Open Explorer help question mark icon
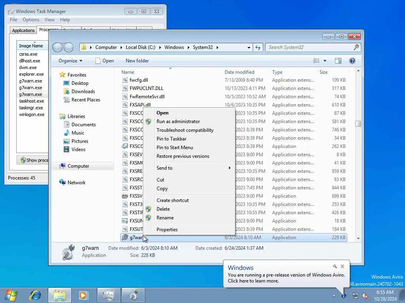The height and width of the screenshot is (303, 405). [352, 61]
